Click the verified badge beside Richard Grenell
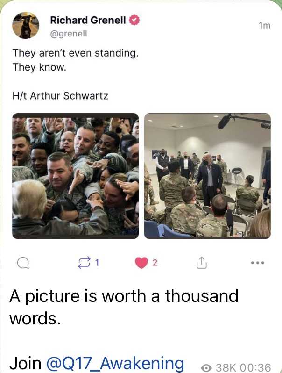The height and width of the screenshot is (373, 282). click(134, 20)
